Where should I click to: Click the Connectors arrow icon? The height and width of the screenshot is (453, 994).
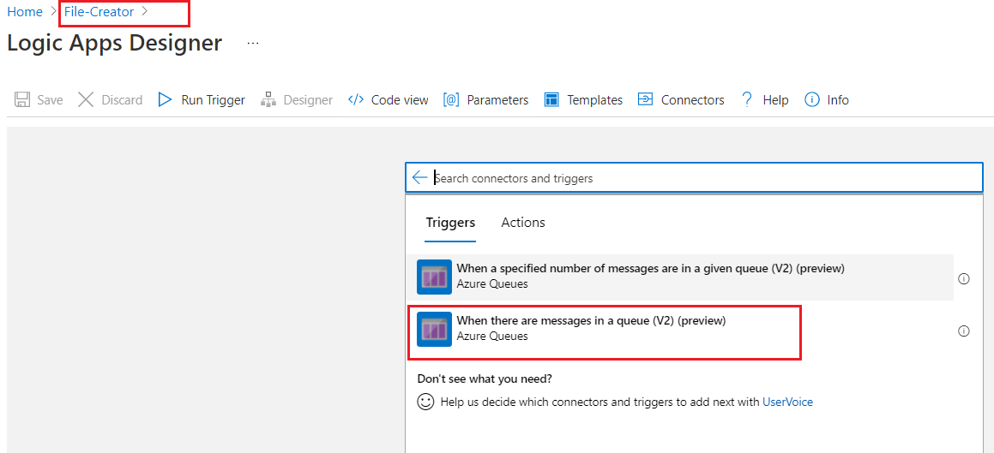coord(645,100)
